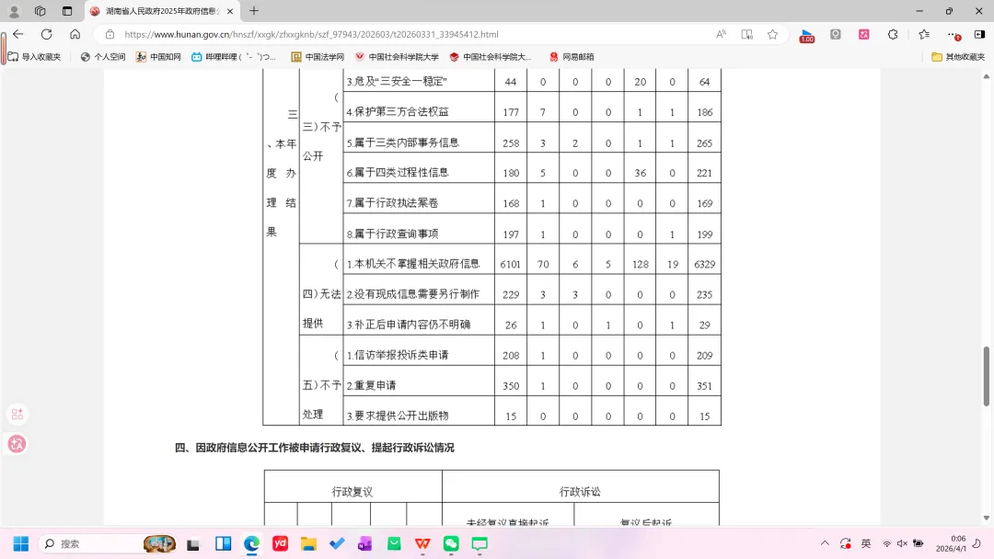Open the immersive reader icon
Screen dimensions: 994x559
point(746,34)
